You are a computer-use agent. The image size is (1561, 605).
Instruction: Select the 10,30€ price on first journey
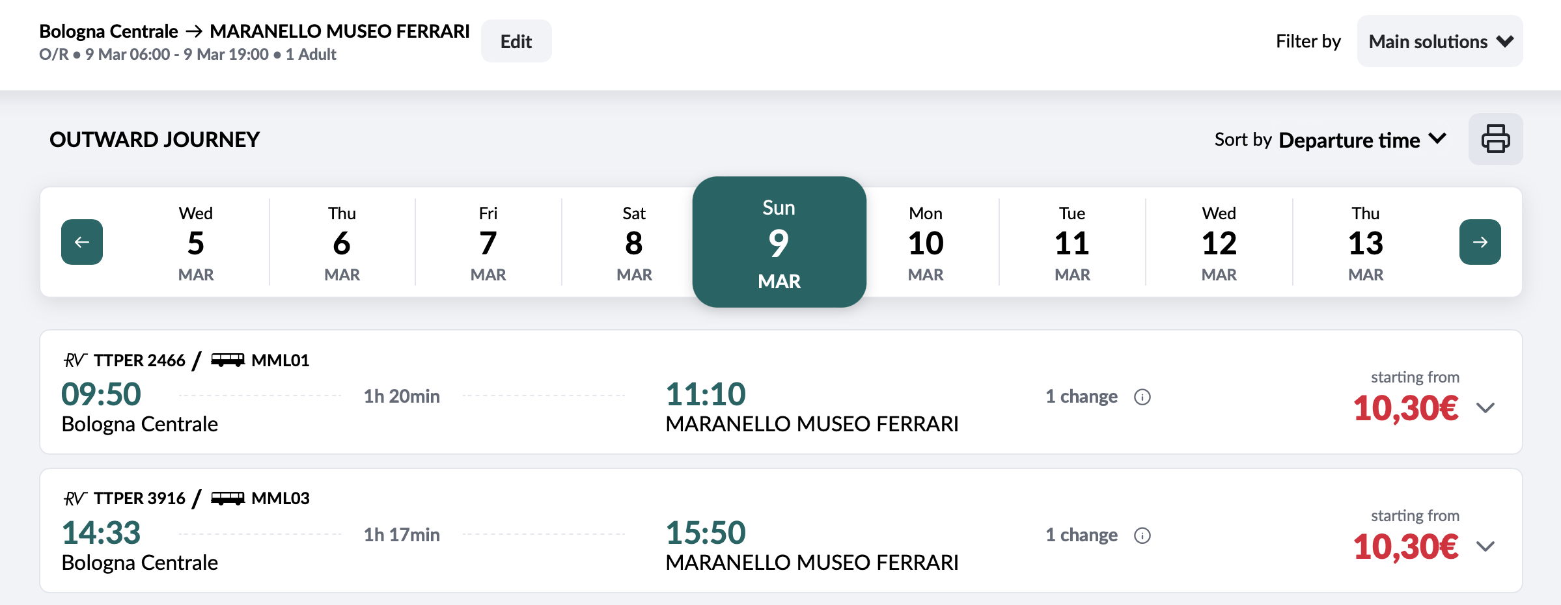coord(1405,409)
